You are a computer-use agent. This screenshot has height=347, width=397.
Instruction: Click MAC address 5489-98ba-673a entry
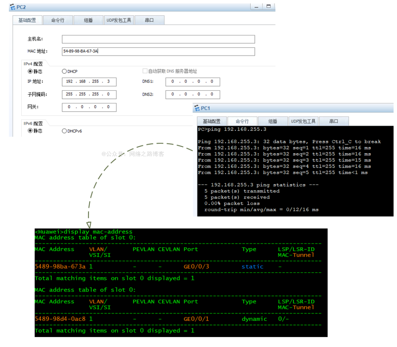click(x=60, y=266)
